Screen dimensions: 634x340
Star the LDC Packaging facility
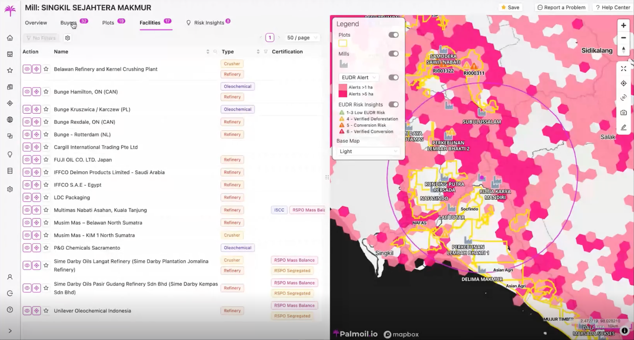click(x=46, y=197)
